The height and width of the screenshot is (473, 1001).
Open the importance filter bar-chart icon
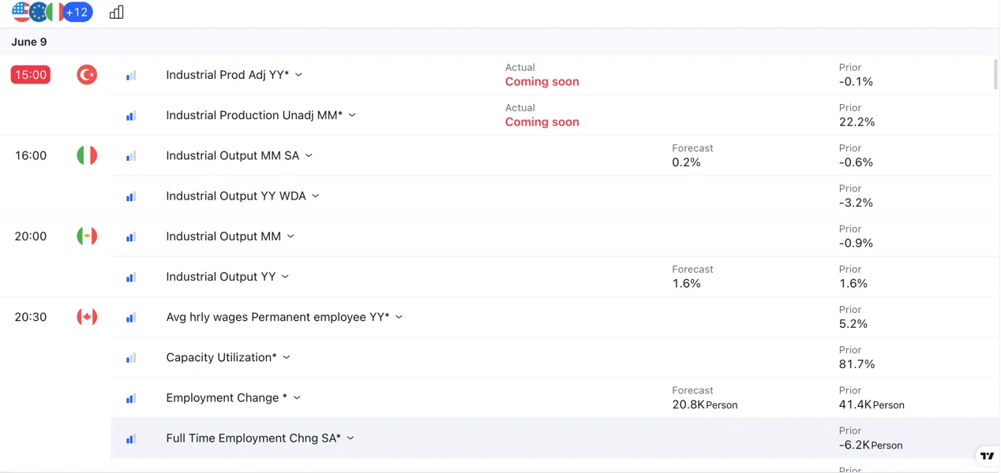click(117, 13)
